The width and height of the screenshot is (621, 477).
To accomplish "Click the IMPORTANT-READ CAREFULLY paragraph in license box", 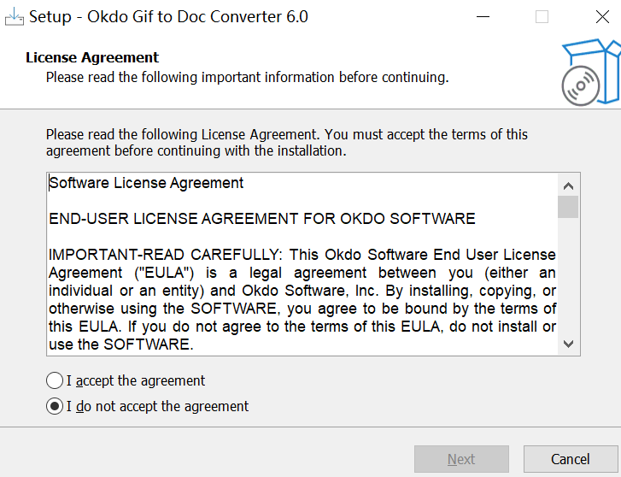I will (302, 291).
